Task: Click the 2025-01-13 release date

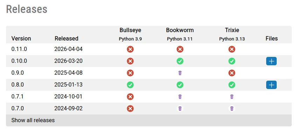Action: tap(68, 84)
